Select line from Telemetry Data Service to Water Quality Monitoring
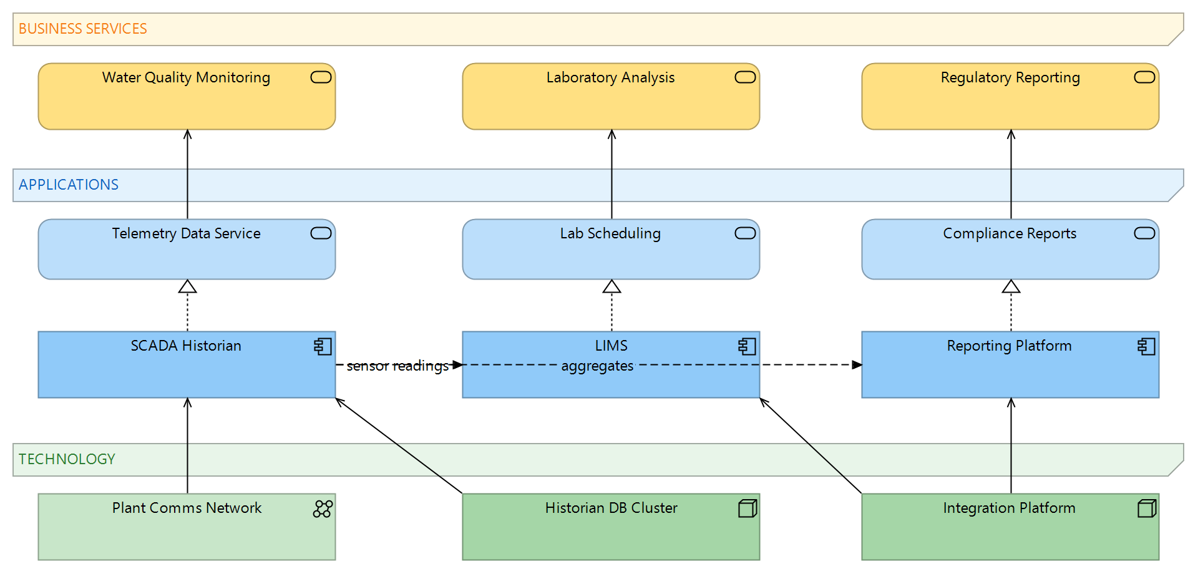1198x574 pixels. point(187,175)
